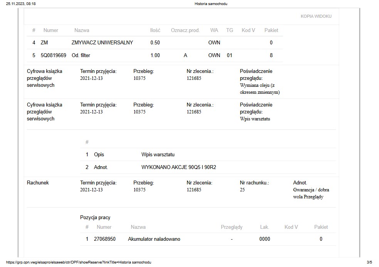Click the KOPIA WIDOKU label
This screenshot has height=267, width=379.
pos(316,16)
